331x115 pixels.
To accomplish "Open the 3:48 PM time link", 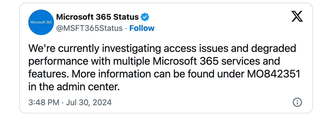I will pyautogui.click(x=44, y=102).
